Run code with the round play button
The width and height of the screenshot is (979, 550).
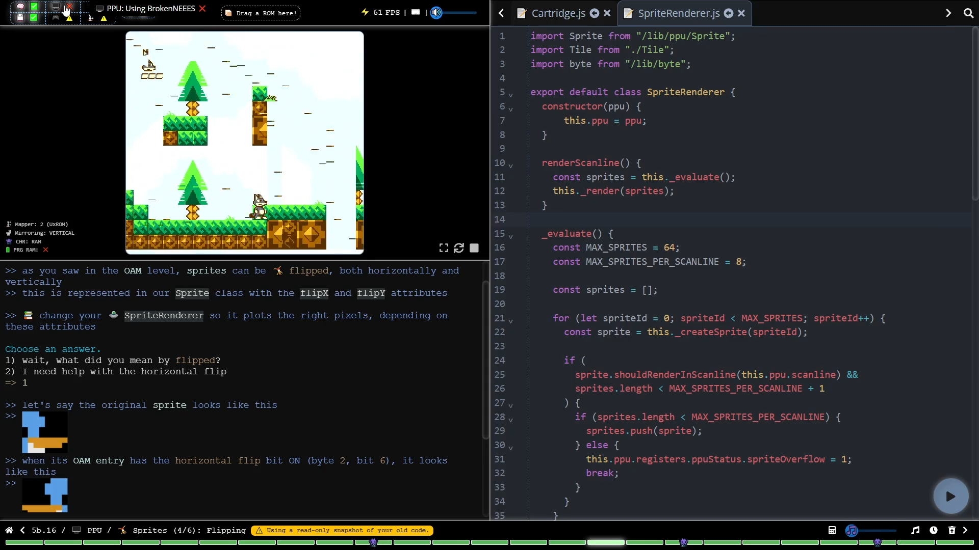(x=950, y=496)
